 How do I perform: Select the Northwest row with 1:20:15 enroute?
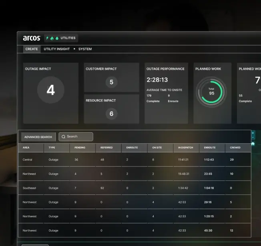coord(135,216)
